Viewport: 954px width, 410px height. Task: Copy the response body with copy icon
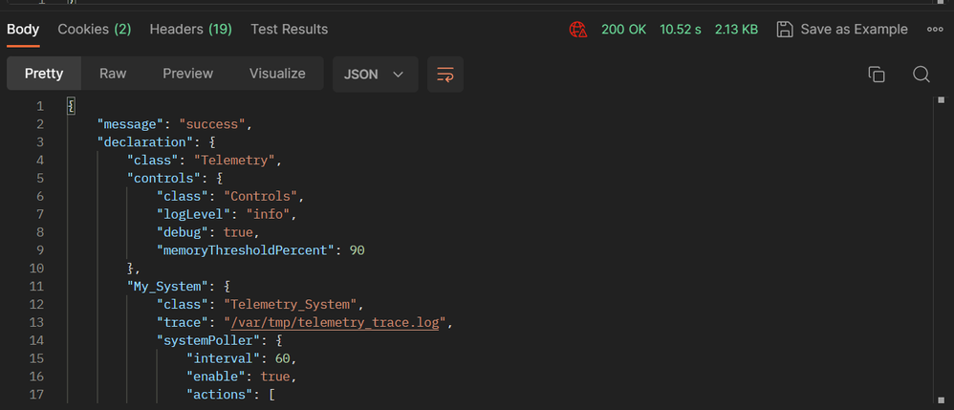[x=876, y=75]
